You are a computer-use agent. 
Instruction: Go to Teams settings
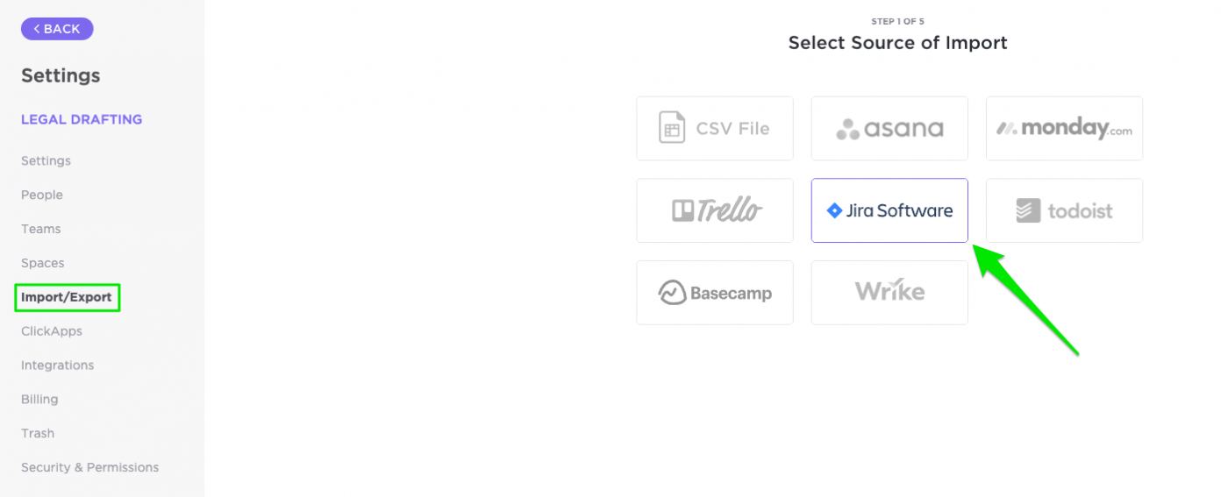pyautogui.click(x=41, y=229)
